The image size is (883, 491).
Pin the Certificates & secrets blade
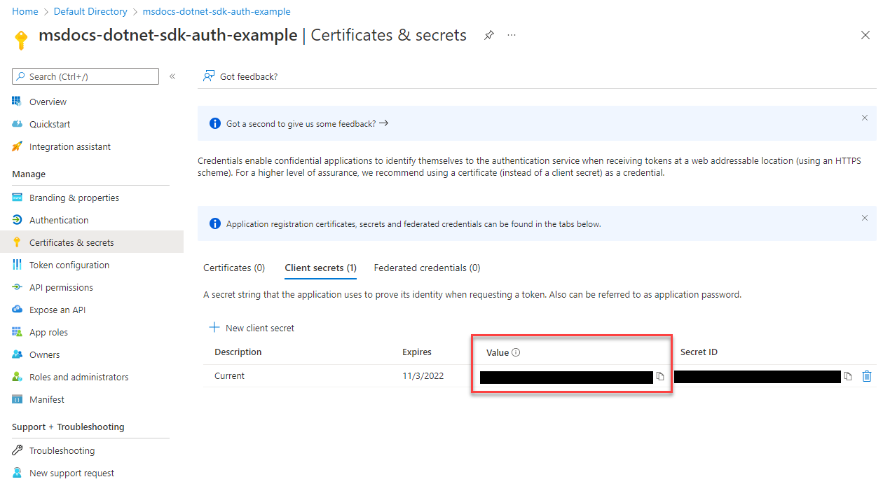(489, 35)
